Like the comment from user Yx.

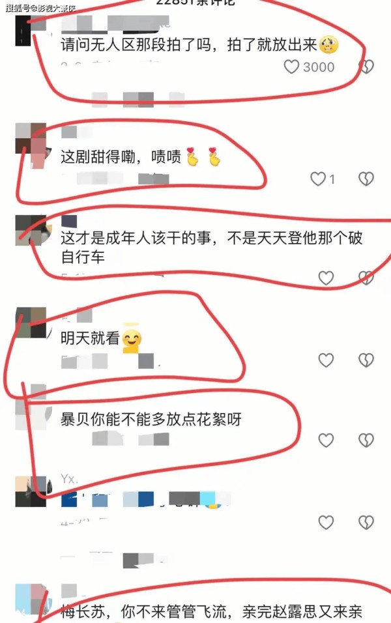tap(326, 522)
